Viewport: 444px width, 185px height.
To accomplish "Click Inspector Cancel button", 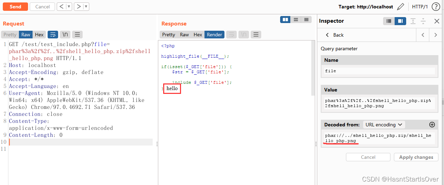I will click(368, 157).
